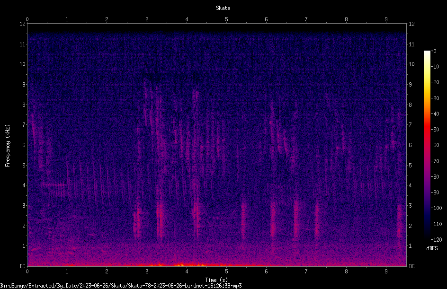Screen dimensions: 447x289
Task: Click the "Time (s)" axis label
Action: pyautogui.click(x=216, y=280)
